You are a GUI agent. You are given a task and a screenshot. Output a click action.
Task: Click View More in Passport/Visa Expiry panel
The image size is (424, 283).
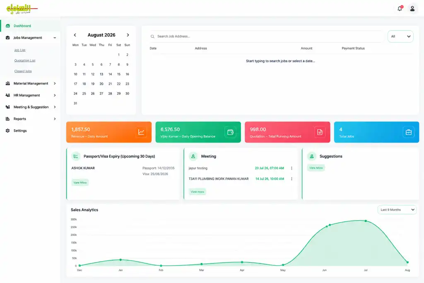pos(80,183)
